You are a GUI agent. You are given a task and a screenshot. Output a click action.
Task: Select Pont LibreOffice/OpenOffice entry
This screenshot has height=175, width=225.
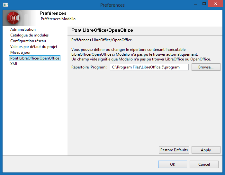pyautogui.click(x=35, y=58)
